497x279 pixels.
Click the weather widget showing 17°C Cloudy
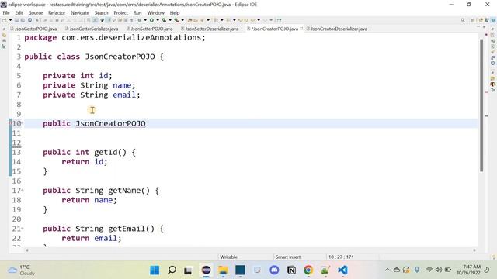22,270
